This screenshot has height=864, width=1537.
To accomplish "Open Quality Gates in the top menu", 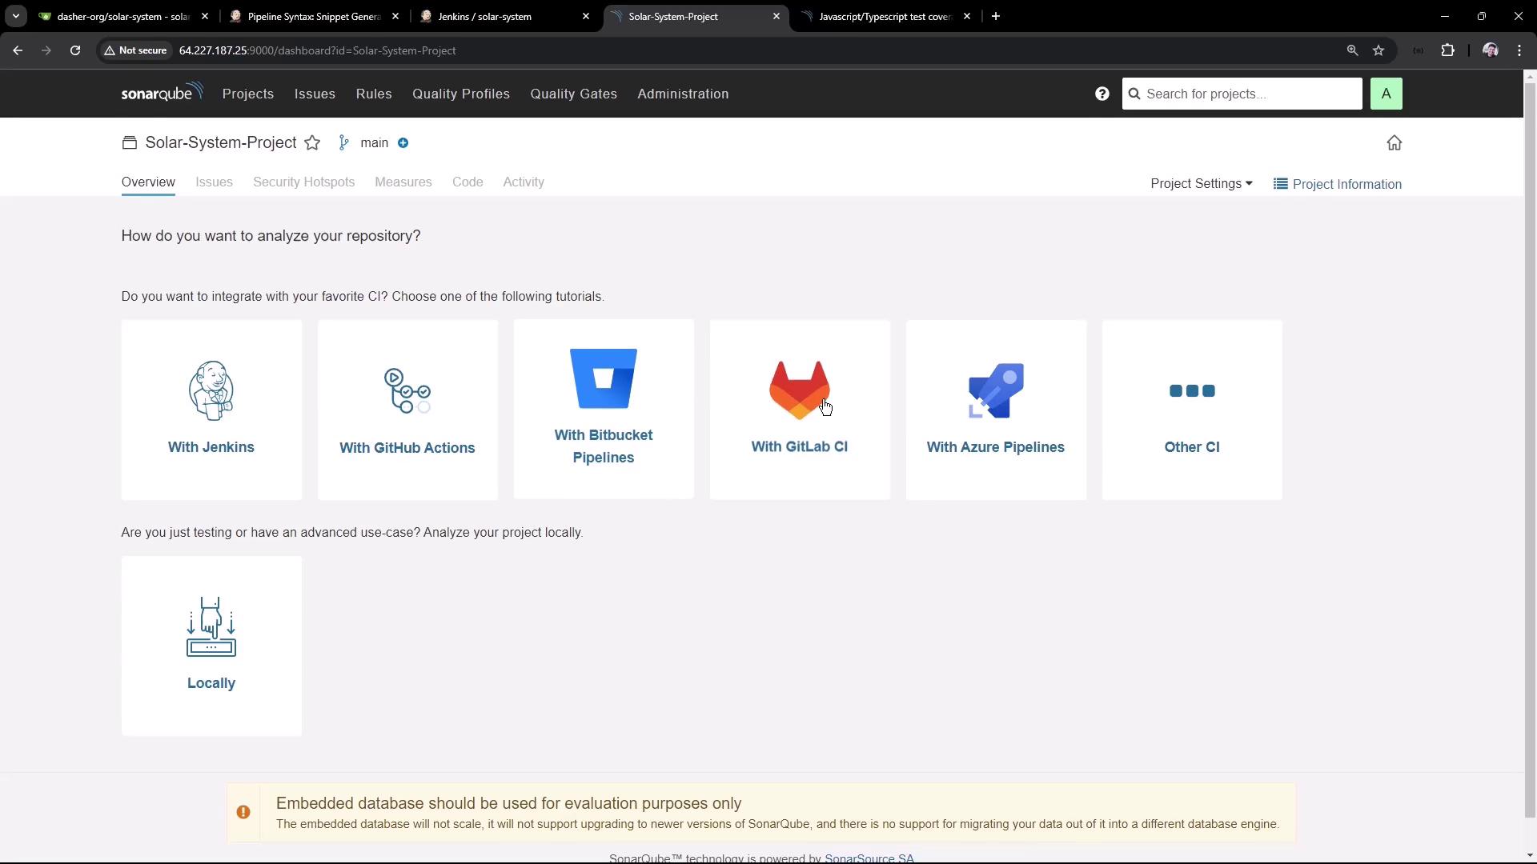I will pos(573,94).
